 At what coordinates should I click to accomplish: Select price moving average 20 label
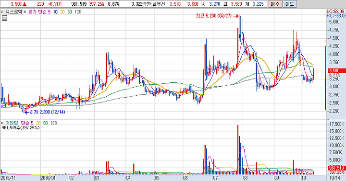pyautogui.click(x=62, y=12)
